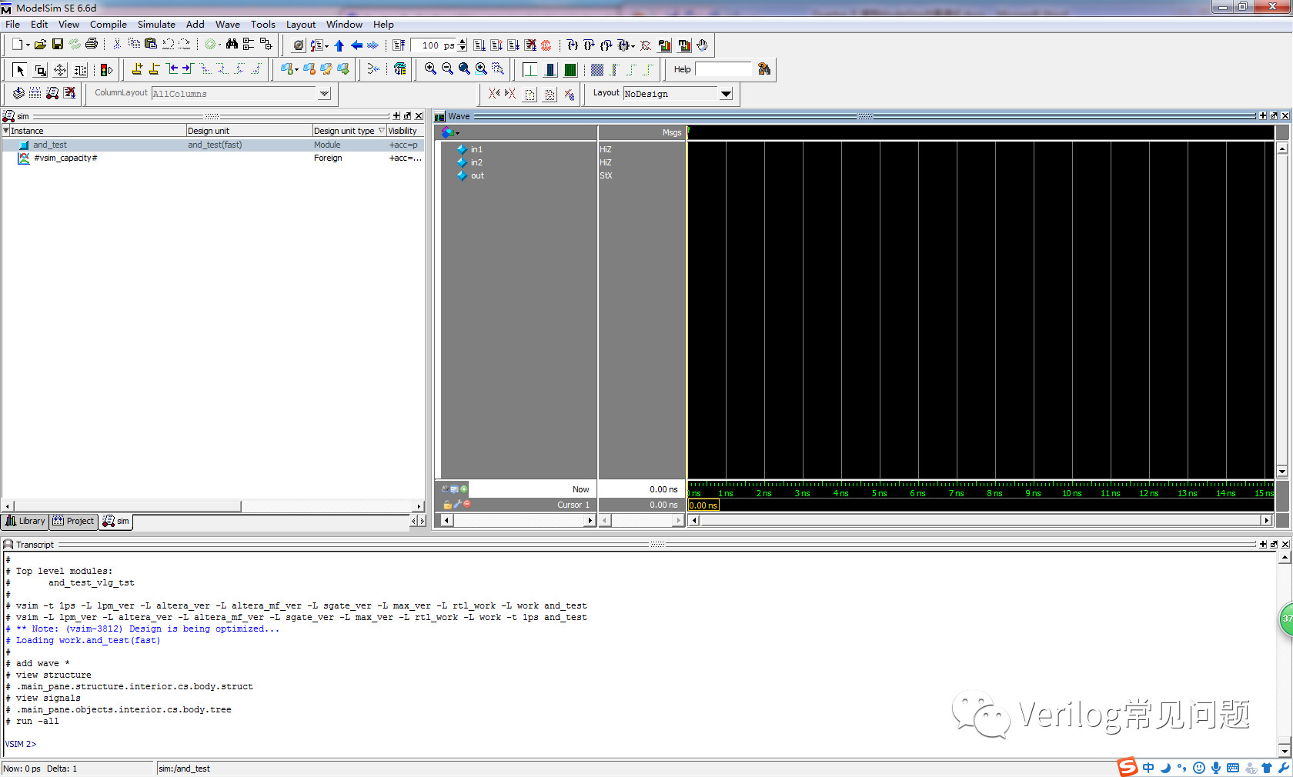Click the tray microphone icon
This screenshot has height=777, width=1293.
pos(1216,768)
